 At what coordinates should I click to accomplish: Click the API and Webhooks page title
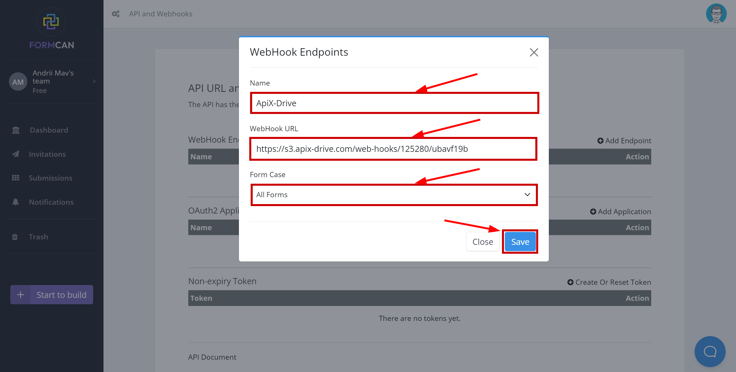[x=161, y=14]
